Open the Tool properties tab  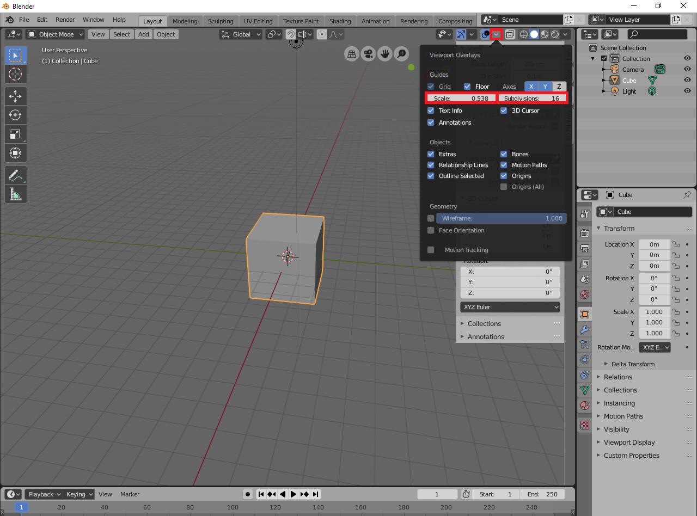pos(585,213)
